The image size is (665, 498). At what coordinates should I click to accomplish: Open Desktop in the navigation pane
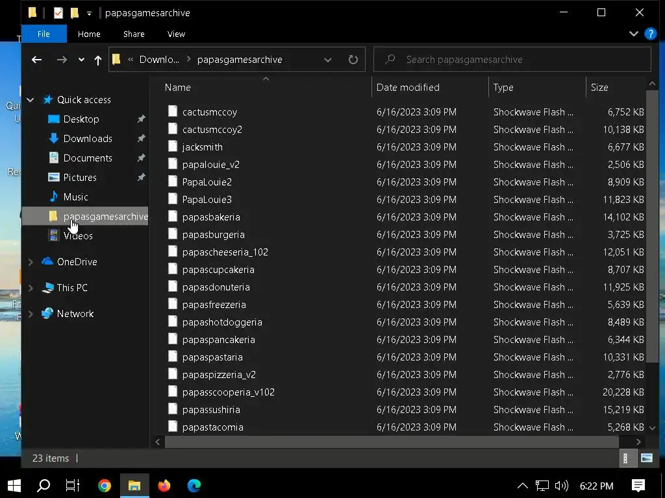pos(81,119)
